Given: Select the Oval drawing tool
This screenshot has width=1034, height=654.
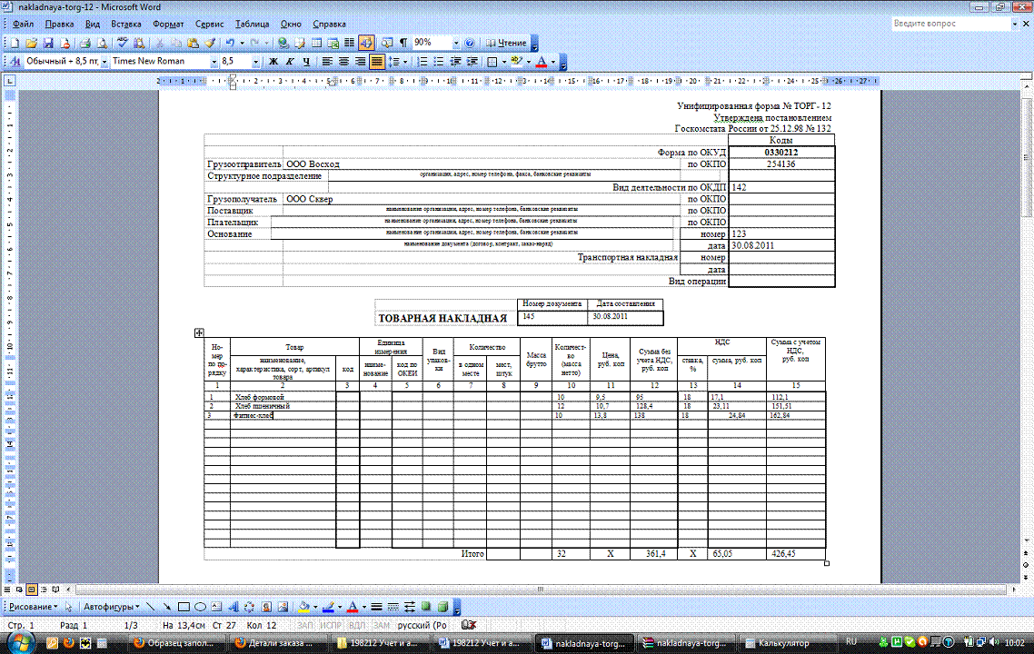Looking at the screenshot, I should tap(201, 606).
